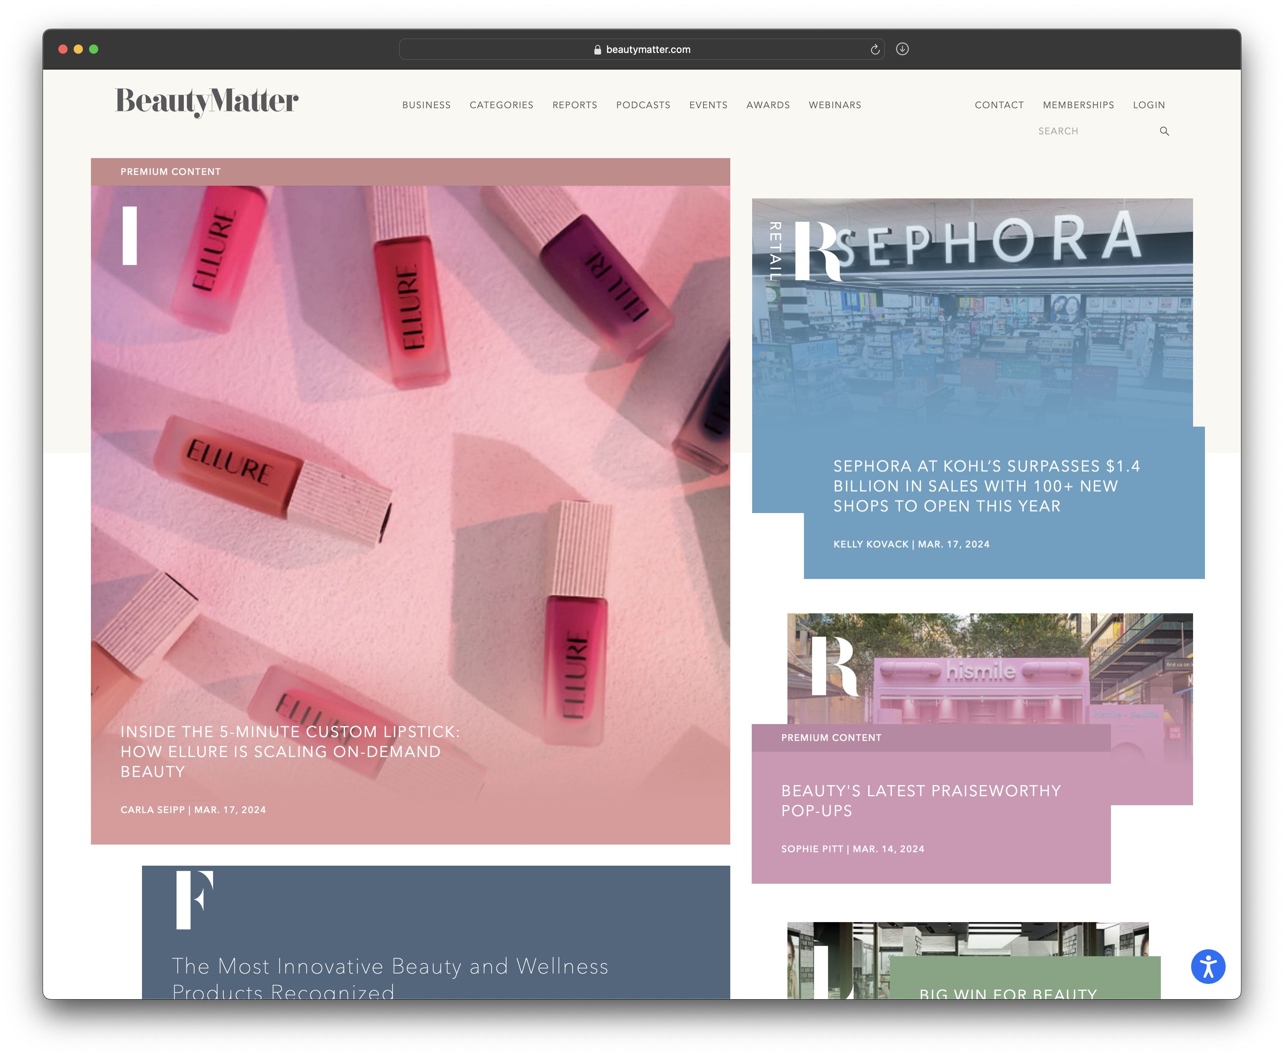Open the Contact page
1284x1056 pixels.
999,105
